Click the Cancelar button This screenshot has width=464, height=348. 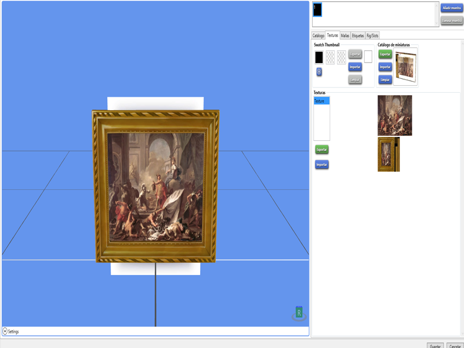tap(455, 345)
